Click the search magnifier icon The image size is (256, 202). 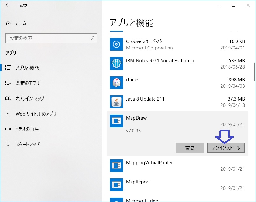[93, 38]
